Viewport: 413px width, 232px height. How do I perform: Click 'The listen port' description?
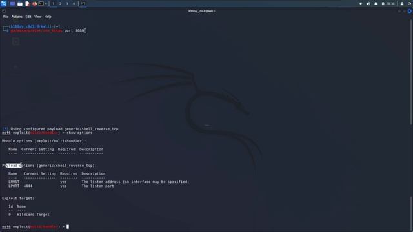97,186
